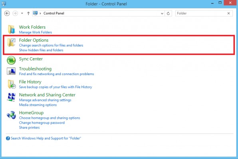The width and height of the screenshot is (238, 159).
Task: Open Troubleshooting heading link
Action: pyautogui.click(x=35, y=69)
